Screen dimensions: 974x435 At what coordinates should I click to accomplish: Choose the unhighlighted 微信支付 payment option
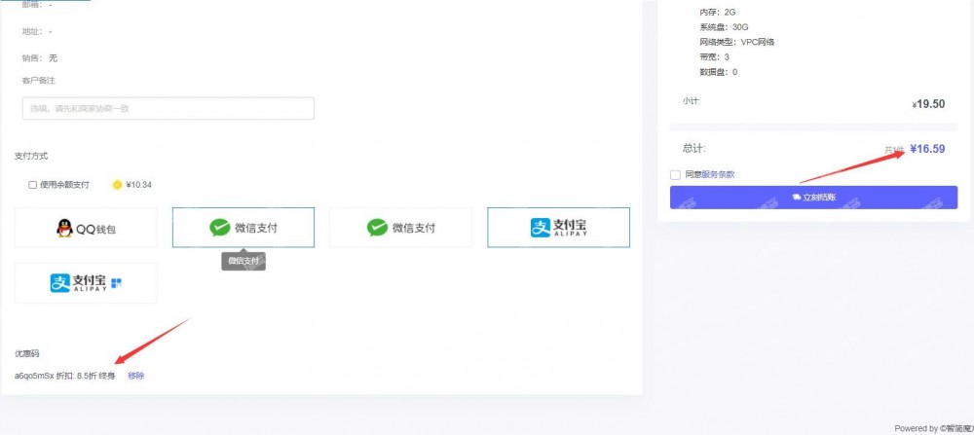[400, 228]
